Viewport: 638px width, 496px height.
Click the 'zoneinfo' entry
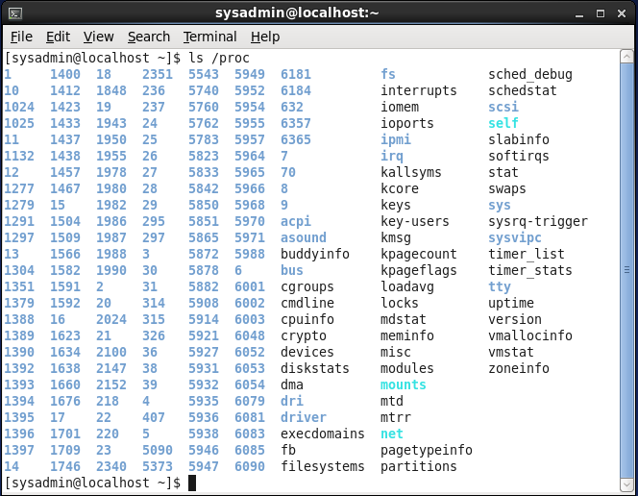(519, 368)
